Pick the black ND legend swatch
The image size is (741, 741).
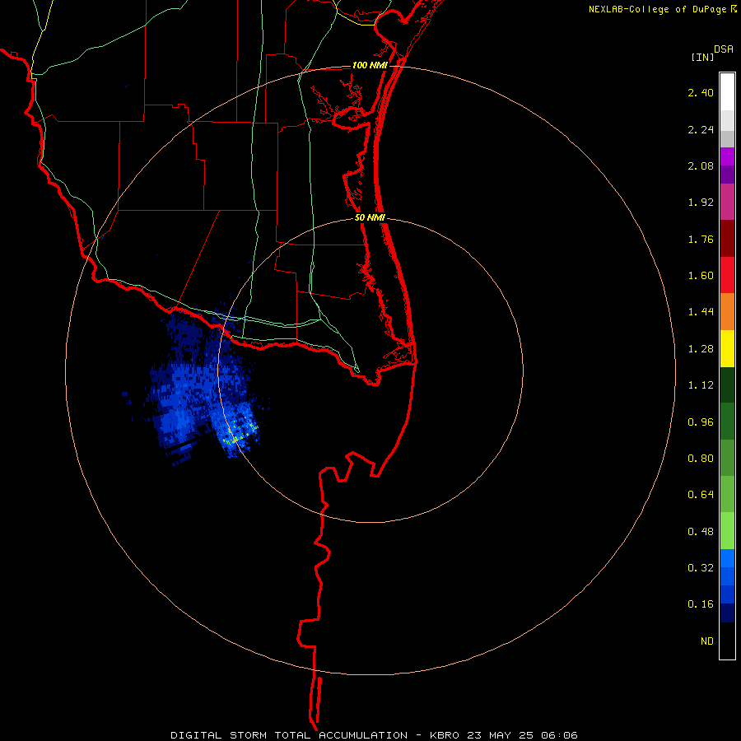tap(727, 641)
